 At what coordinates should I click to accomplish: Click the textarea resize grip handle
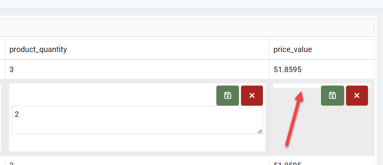pos(260,131)
